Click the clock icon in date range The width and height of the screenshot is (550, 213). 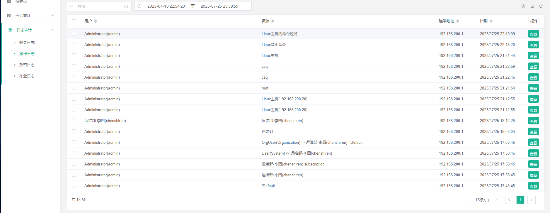[x=139, y=6]
